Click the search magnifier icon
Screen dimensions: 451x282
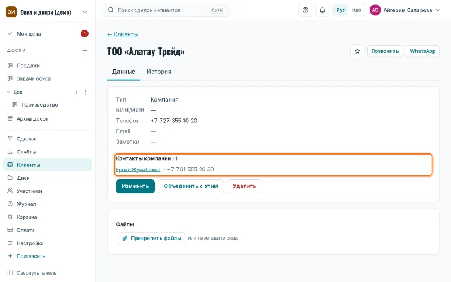[x=110, y=10]
